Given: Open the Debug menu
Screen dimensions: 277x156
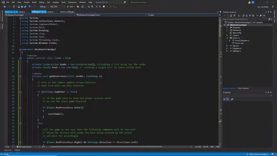Looking at the screenshot, I should tap(42, 2).
